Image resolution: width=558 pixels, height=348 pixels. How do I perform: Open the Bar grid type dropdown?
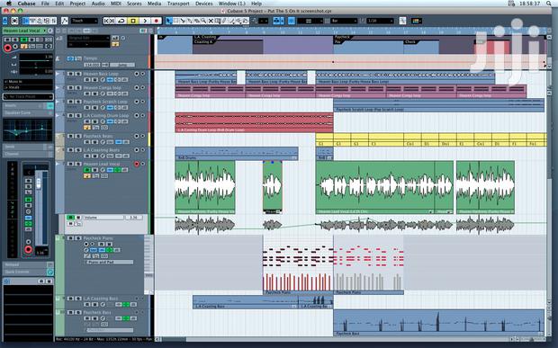(x=344, y=21)
